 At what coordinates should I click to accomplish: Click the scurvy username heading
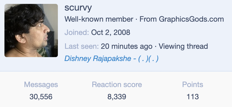point(78,8)
